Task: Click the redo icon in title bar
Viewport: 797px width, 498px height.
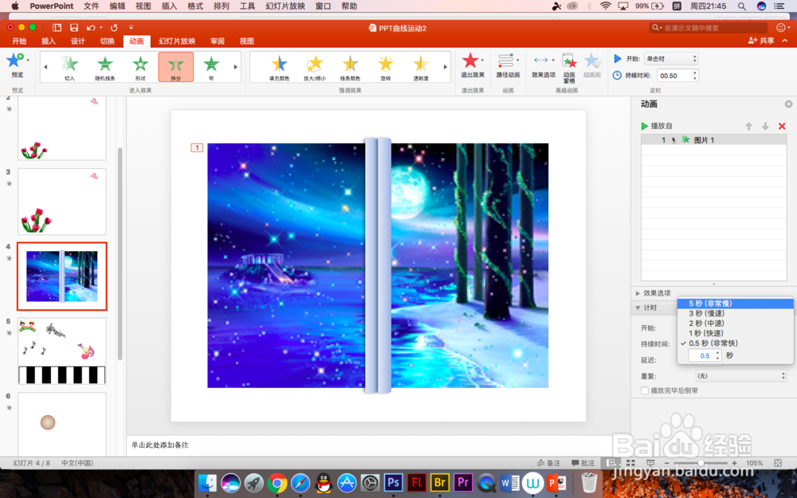Action: pos(114,27)
